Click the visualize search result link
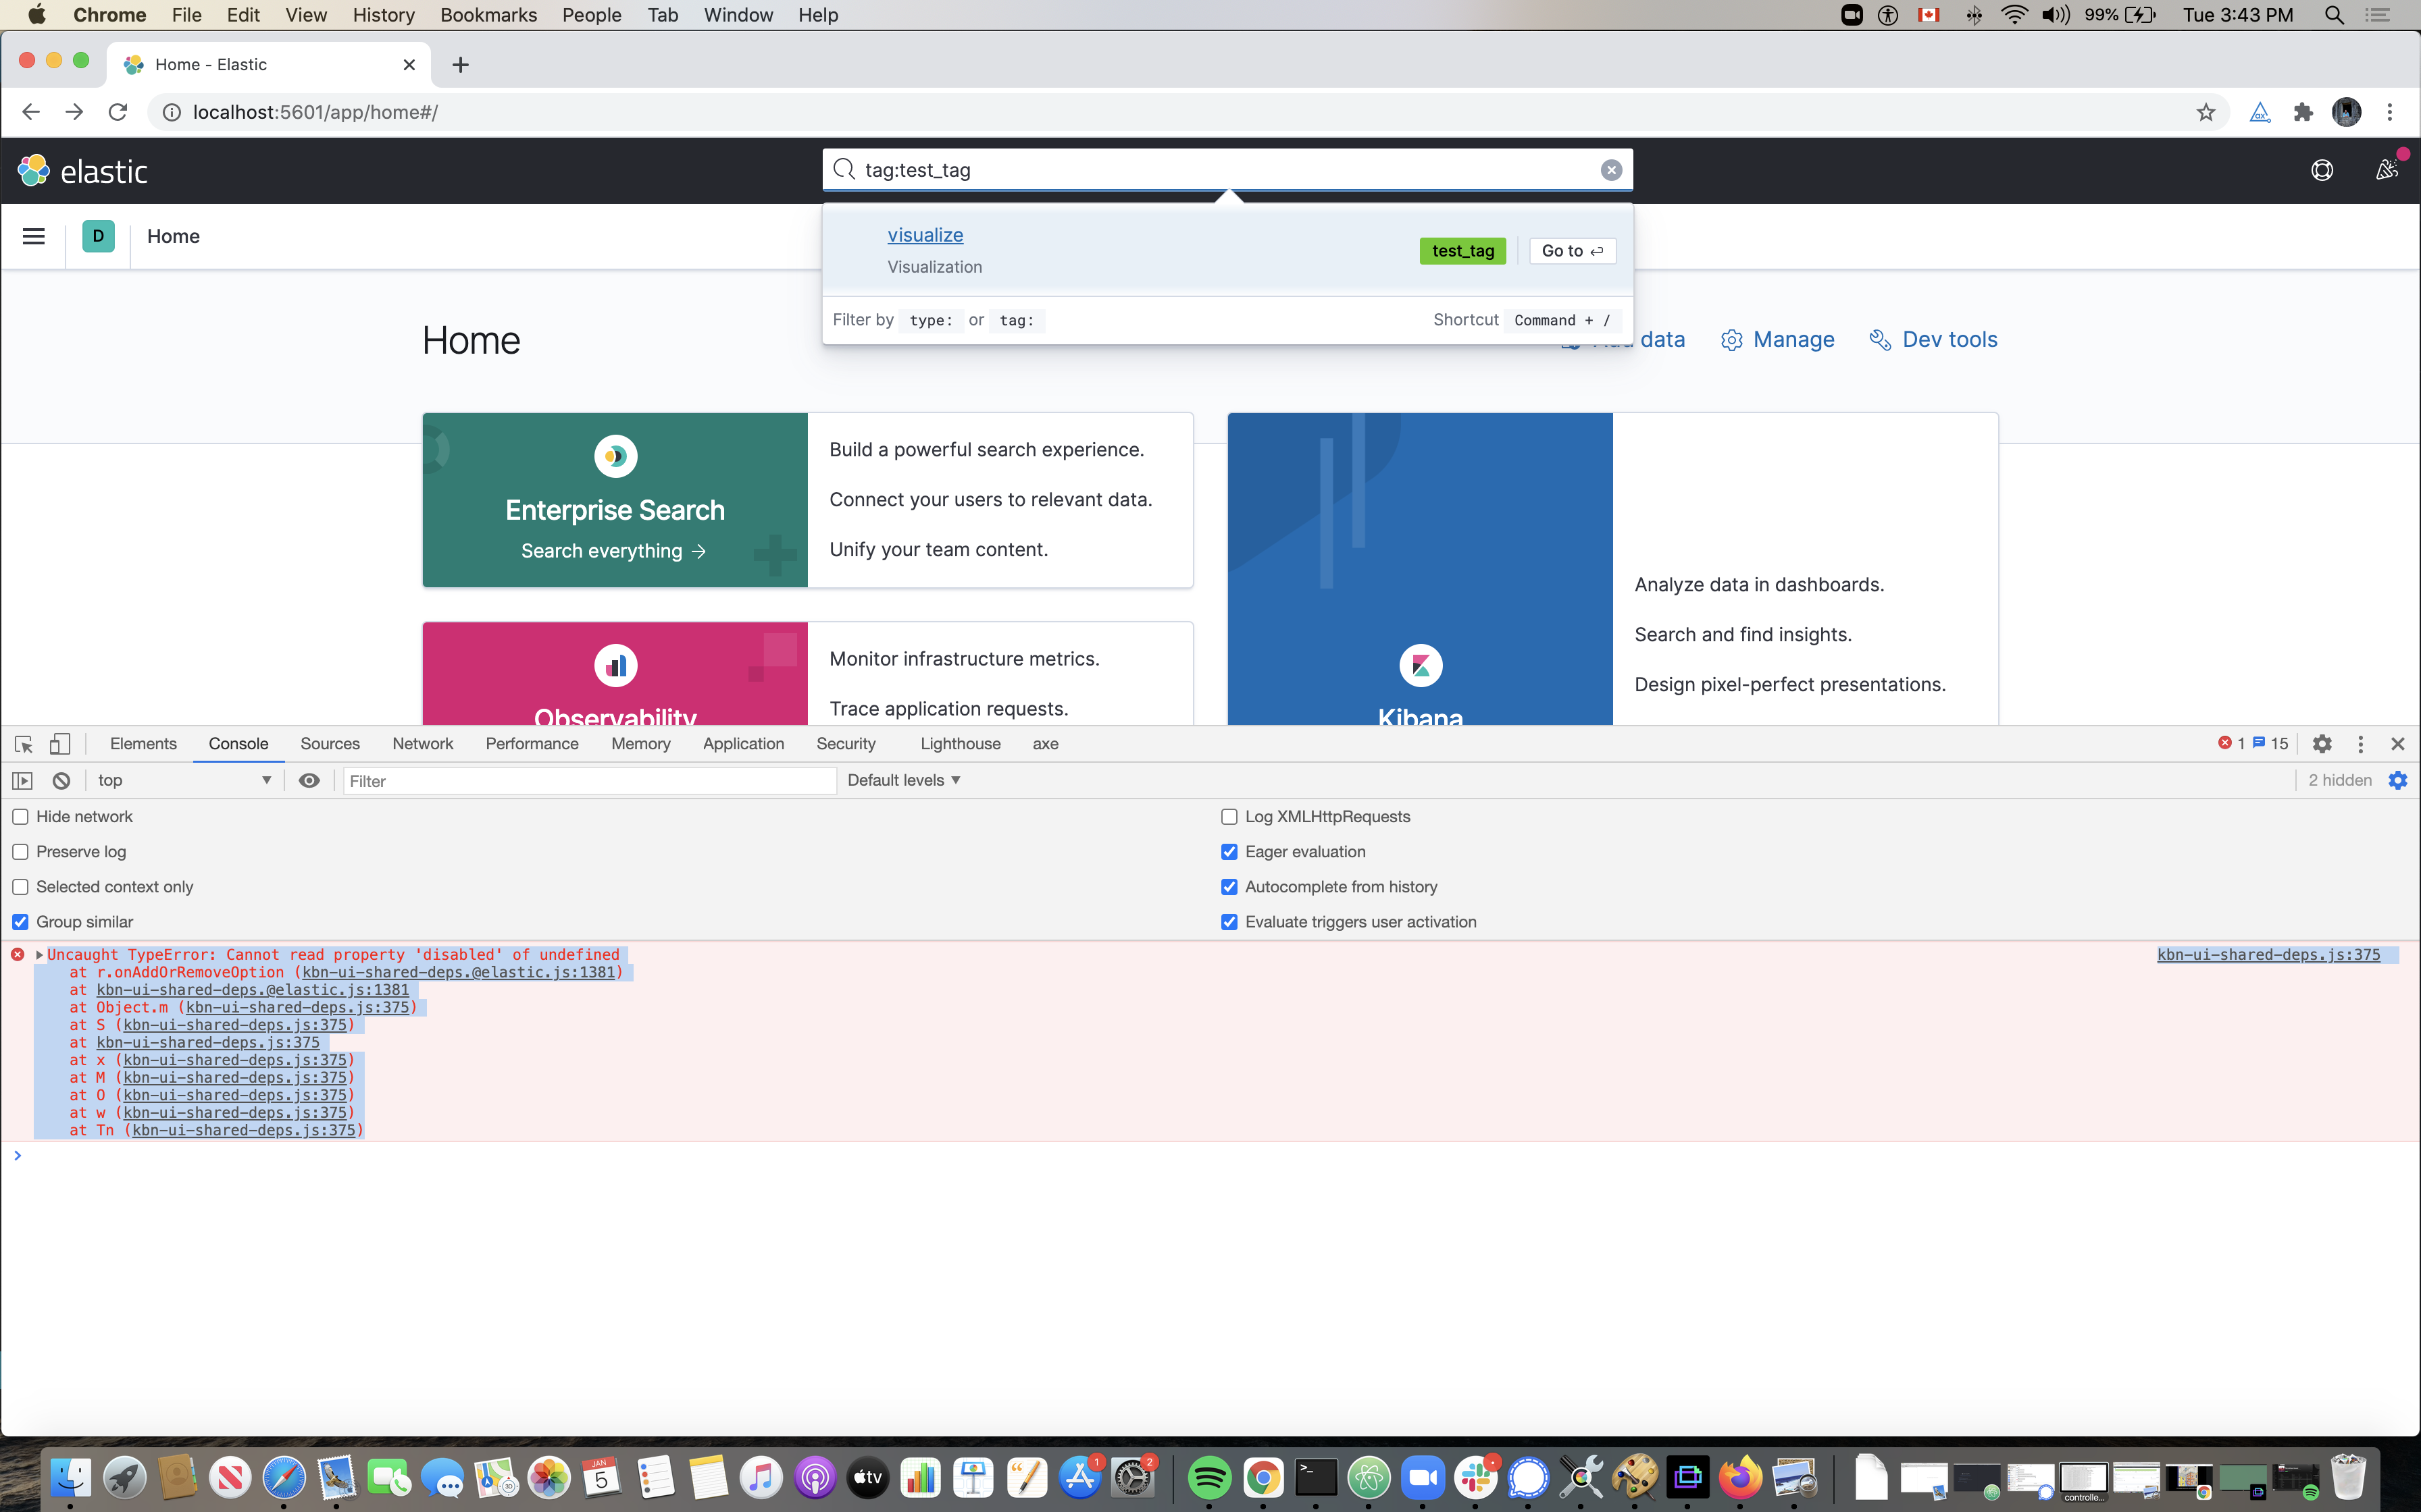The width and height of the screenshot is (2421, 1512). (924, 235)
